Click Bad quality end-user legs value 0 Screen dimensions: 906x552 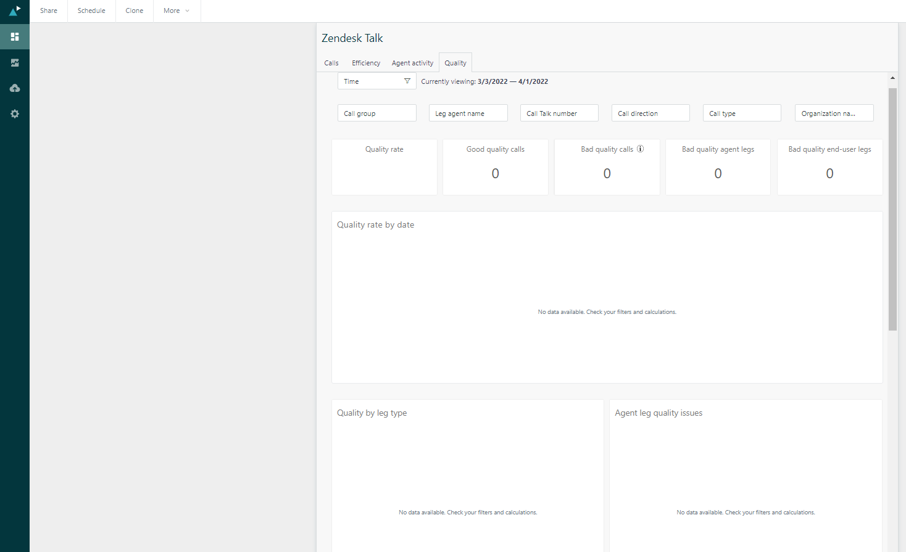pos(829,174)
